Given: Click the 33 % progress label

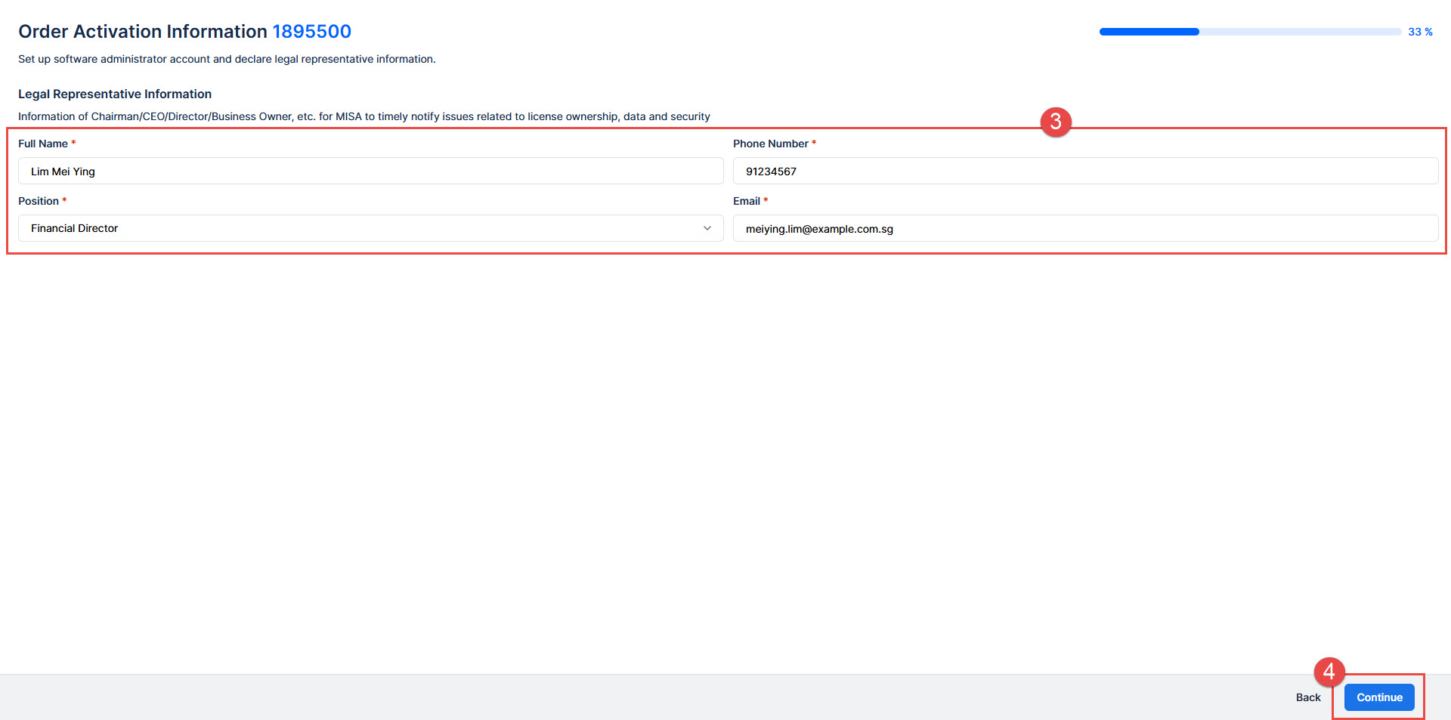Looking at the screenshot, I should point(1420,32).
